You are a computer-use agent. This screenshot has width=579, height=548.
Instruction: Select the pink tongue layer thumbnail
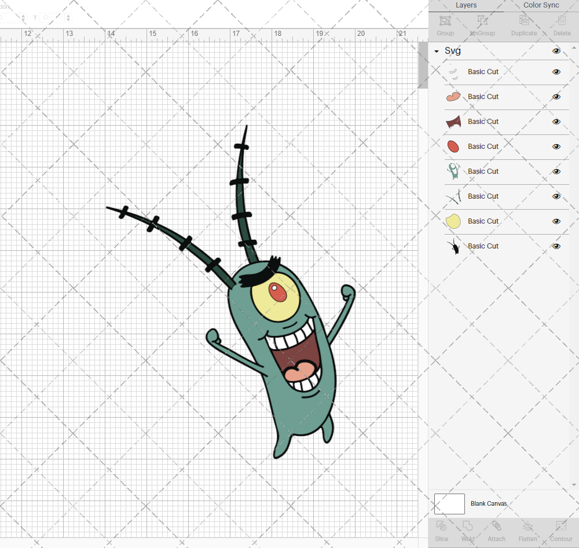click(x=453, y=97)
